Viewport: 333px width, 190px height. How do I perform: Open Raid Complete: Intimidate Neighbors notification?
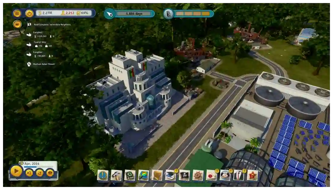click(52, 25)
